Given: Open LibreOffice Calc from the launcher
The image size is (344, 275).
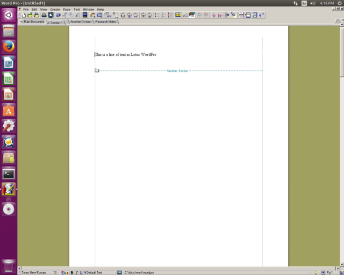Looking at the screenshot, I should [x=9, y=78].
